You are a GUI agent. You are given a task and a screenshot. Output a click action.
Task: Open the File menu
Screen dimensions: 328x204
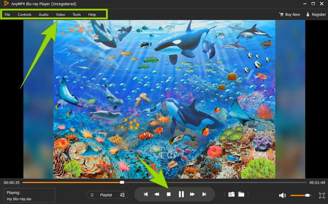pos(7,14)
